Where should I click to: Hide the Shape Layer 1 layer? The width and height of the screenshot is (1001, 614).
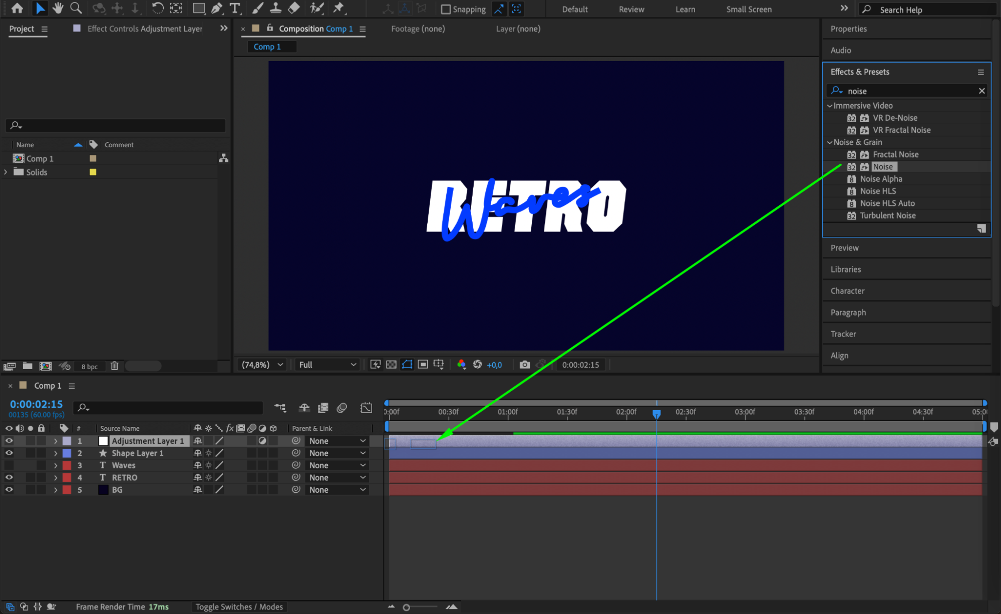coord(9,453)
